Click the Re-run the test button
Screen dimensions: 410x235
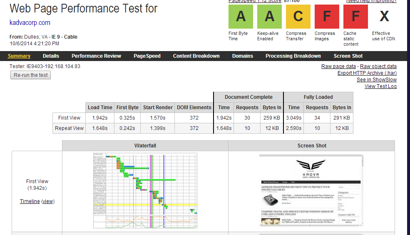(x=30, y=75)
